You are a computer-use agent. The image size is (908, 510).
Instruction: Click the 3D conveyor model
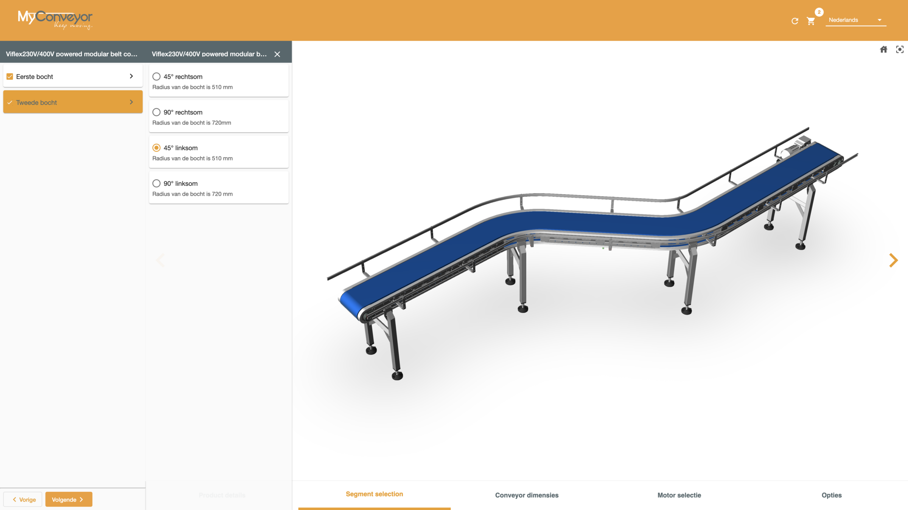(x=592, y=253)
